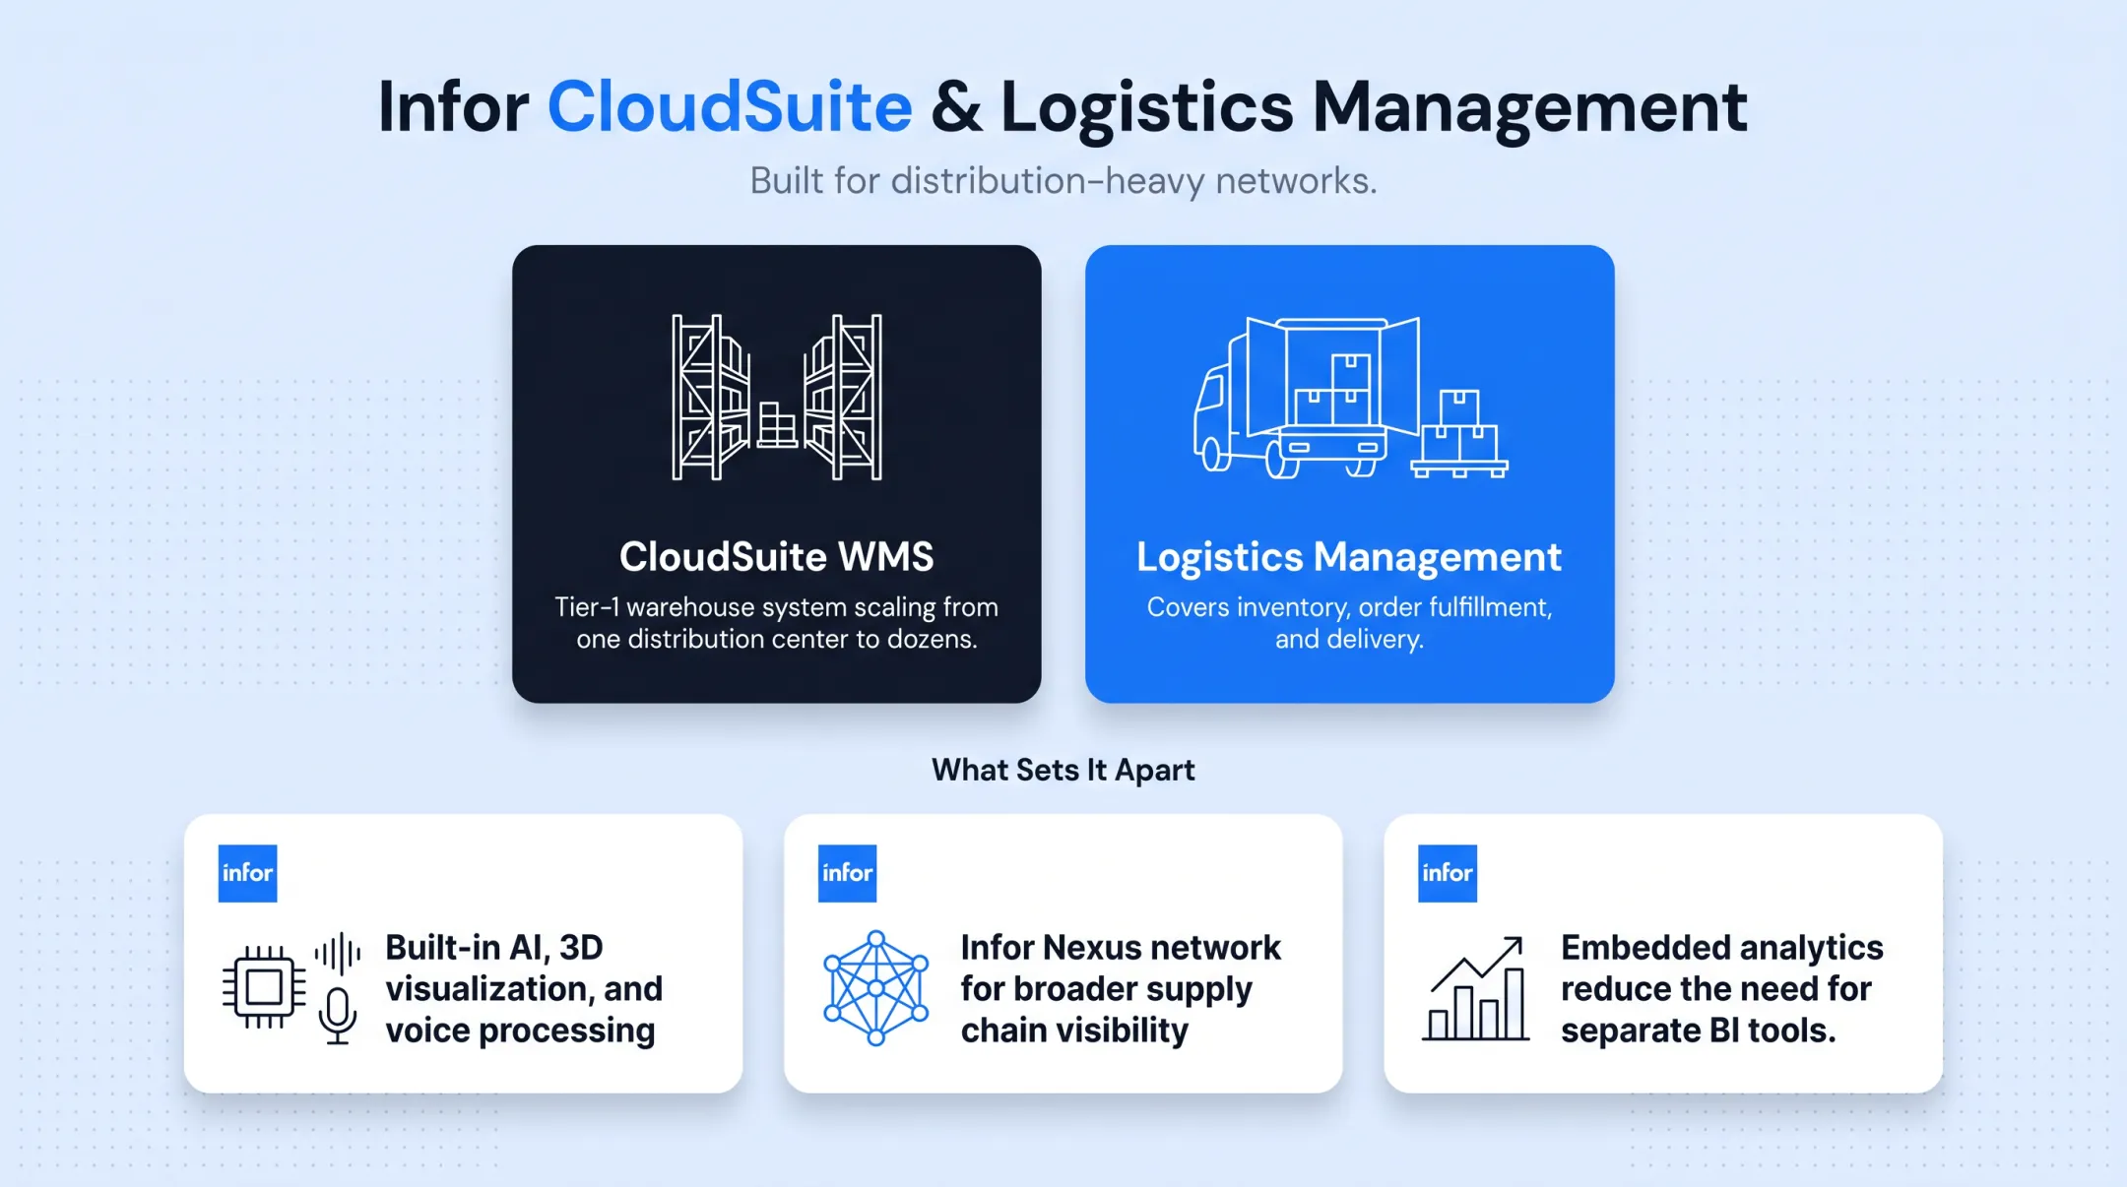The height and width of the screenshot is (1187, 2127).
Task: Click 'Tier-1 warehouse system scaling' description
Action: (x=777, y=623)
